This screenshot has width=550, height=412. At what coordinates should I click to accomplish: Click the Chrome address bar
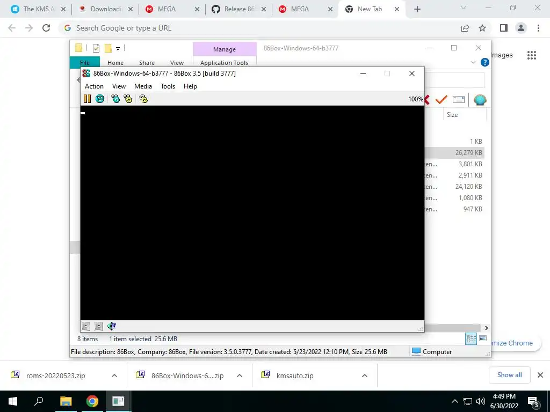click(x=259, y=28)
